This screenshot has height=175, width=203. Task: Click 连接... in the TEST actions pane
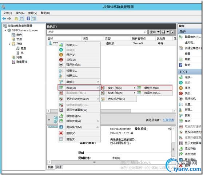click(x=188, y=77)
